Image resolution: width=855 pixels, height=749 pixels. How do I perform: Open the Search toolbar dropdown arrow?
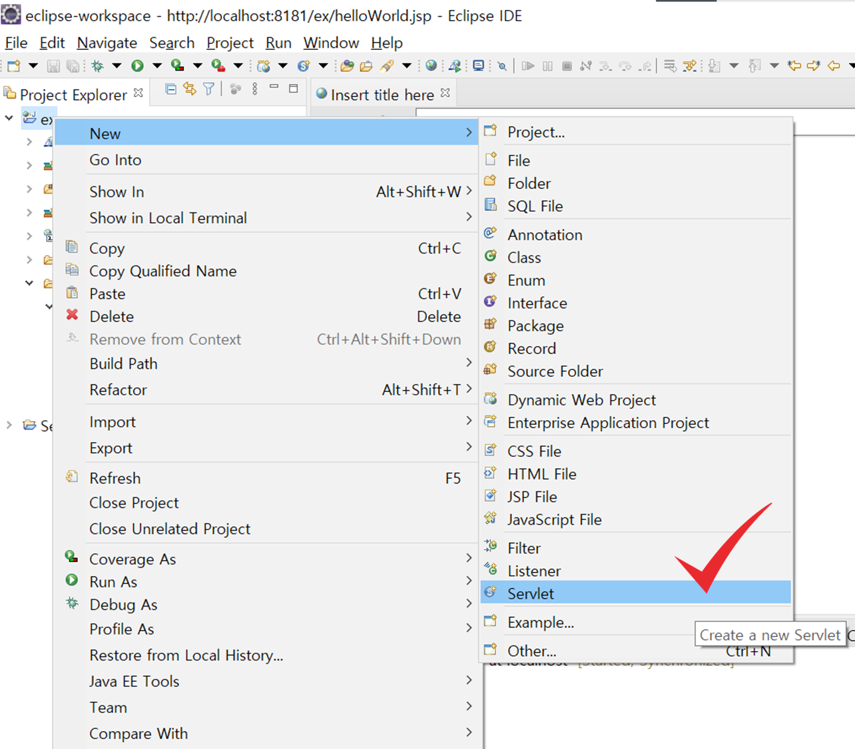(406, 66)
